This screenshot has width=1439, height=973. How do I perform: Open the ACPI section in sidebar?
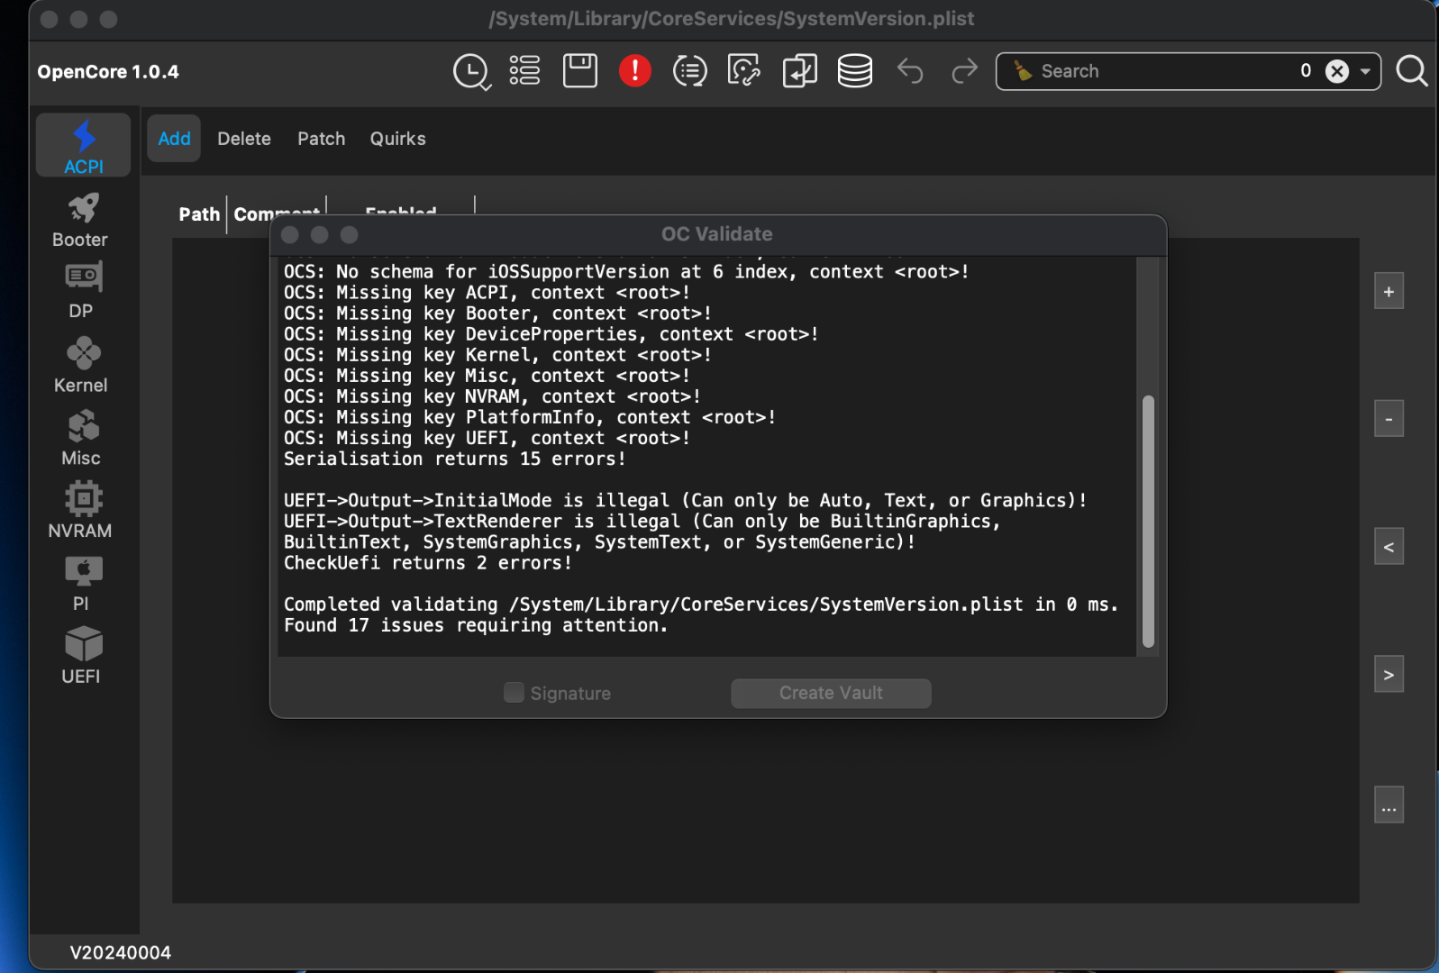point(84,146)
